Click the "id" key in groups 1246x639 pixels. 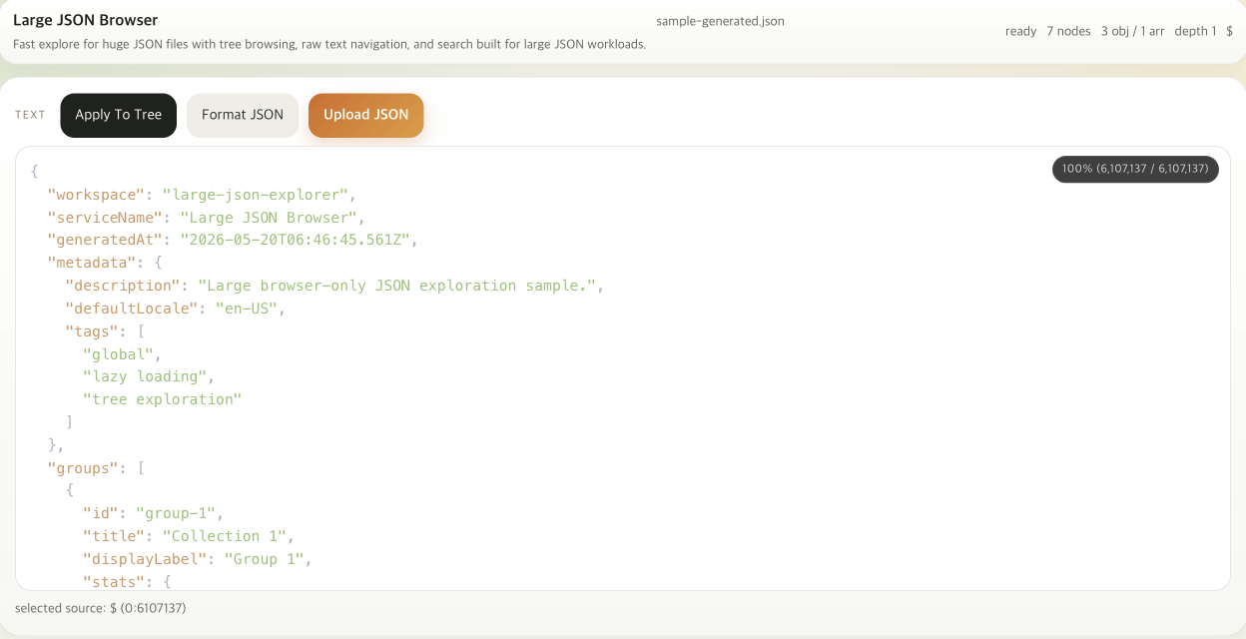click(x=101, y=513)
